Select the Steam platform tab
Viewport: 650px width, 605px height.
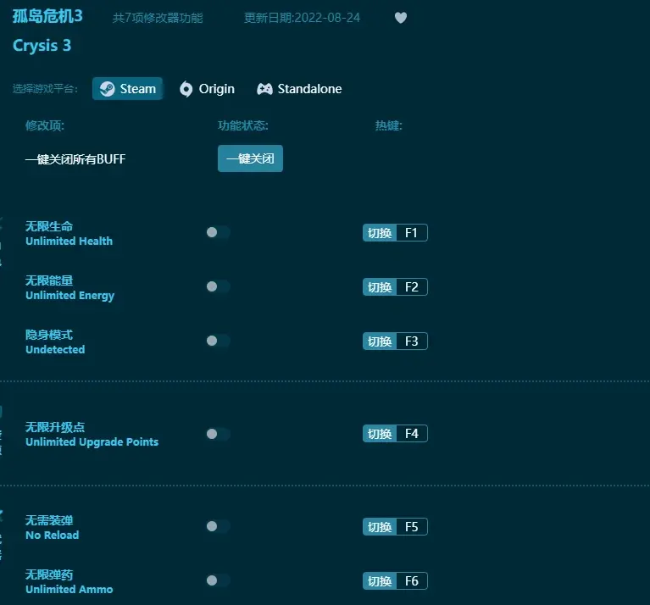128,89
